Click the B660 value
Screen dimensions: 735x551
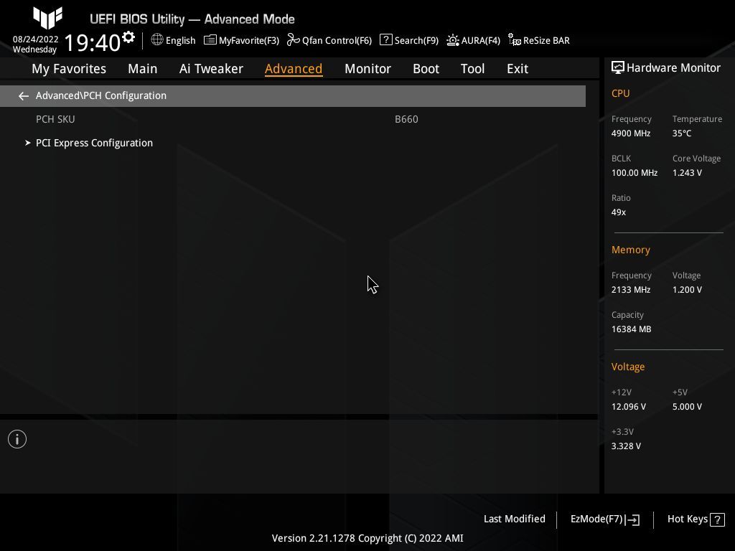coord(406,120)
